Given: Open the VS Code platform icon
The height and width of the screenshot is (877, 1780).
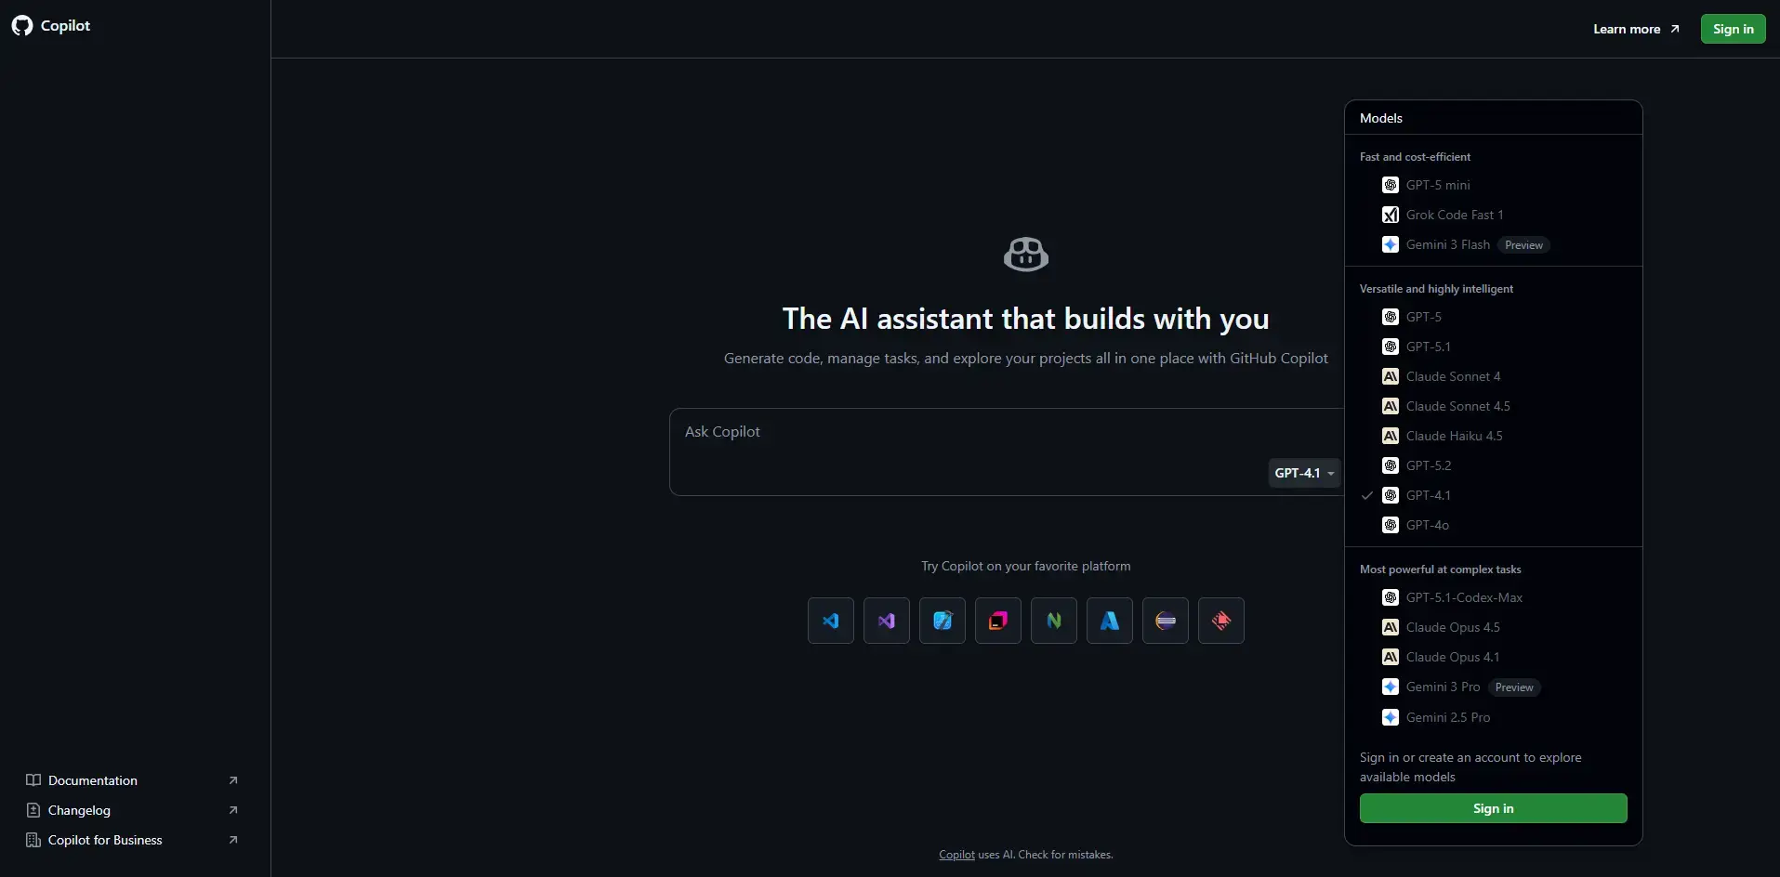Looking at the screenshot, I should click(831, 621).
